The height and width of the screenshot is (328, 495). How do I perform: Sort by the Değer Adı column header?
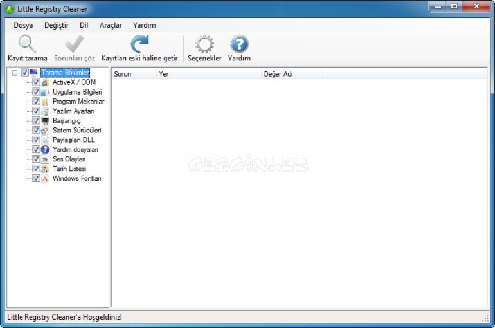coord(291,74)
